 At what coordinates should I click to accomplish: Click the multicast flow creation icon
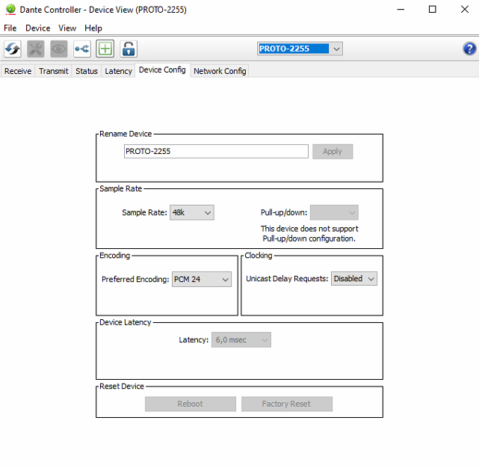(82, 49)
